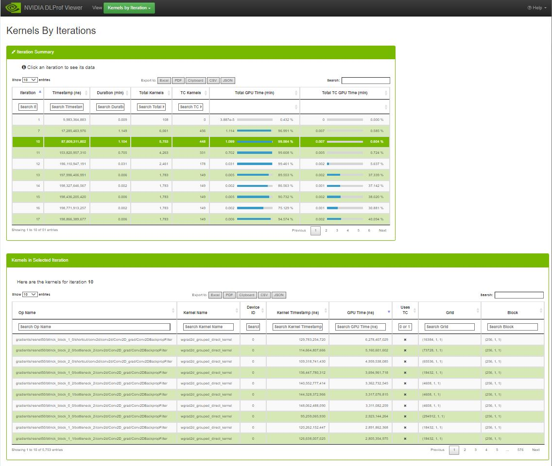Export Iteration Summary to Excel

[164, 81]
